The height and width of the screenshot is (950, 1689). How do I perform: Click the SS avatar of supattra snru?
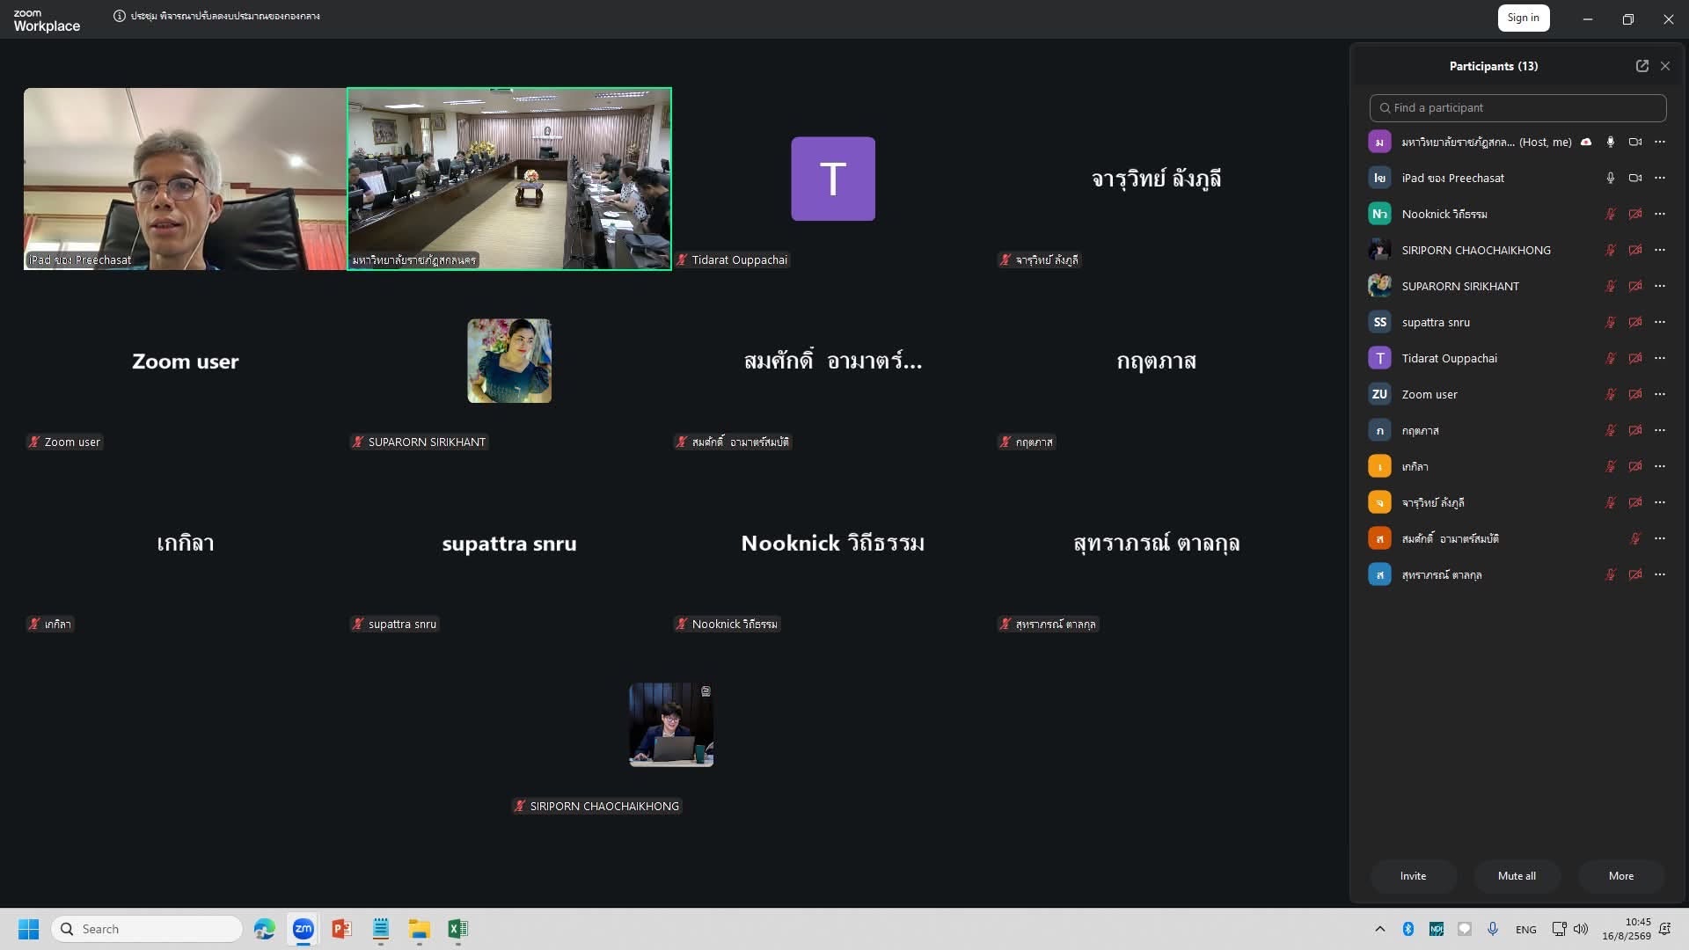(x=1379, y=322)
